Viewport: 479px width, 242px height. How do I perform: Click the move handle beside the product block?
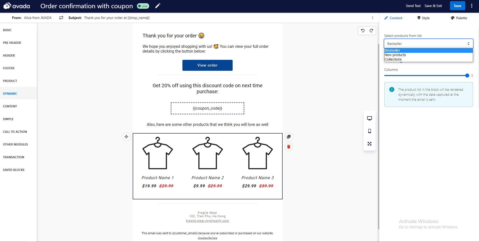pyautogui.click(x=126, y=137)
